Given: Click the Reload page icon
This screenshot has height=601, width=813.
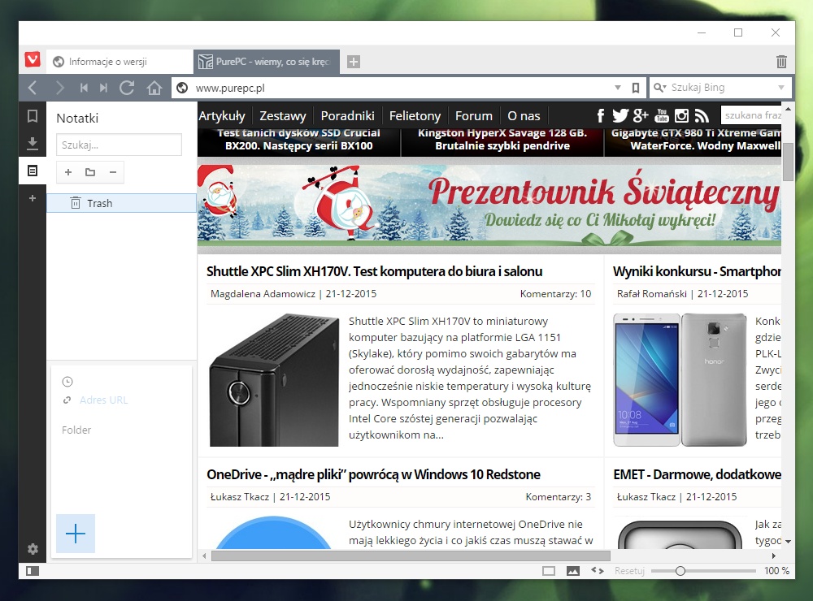Looking at the screenshot, I should click(127, 88).
